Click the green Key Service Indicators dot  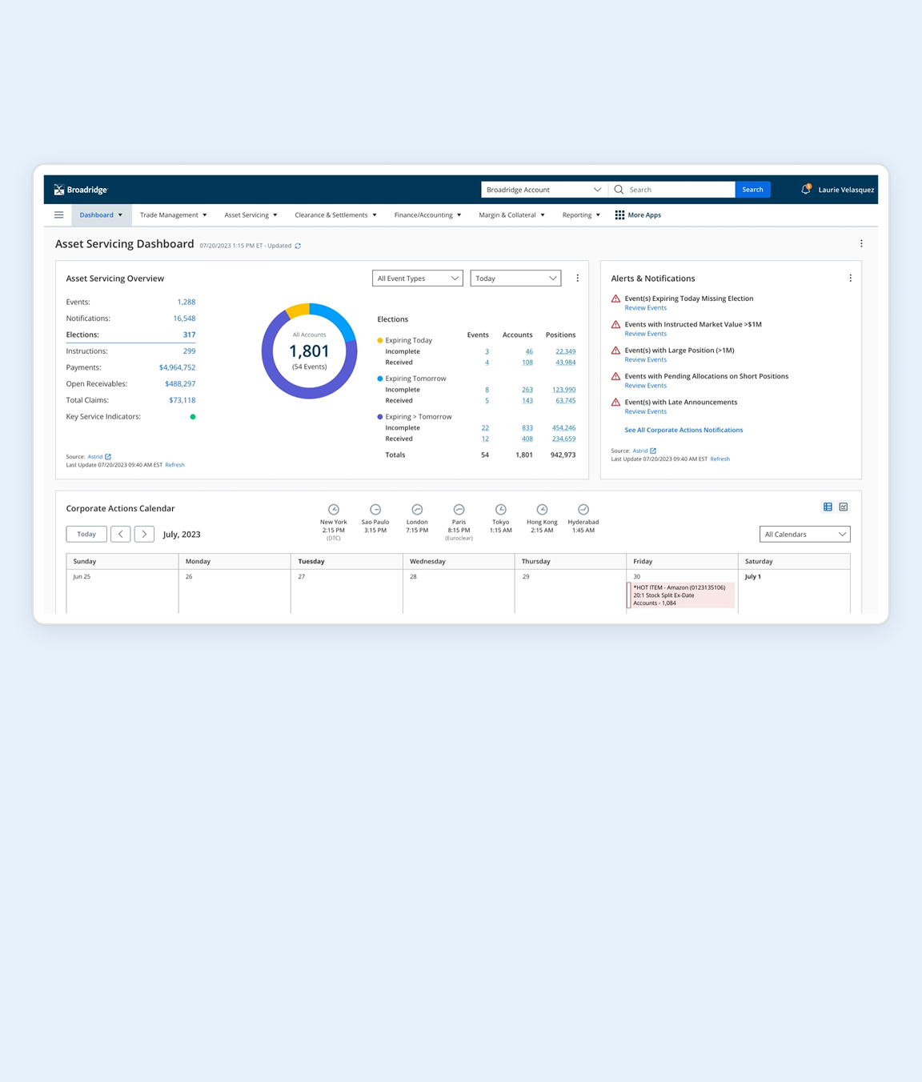click(193, 417)
